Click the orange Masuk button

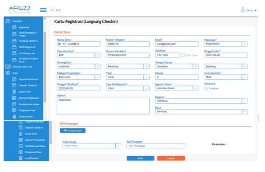[x=171, y=158]
